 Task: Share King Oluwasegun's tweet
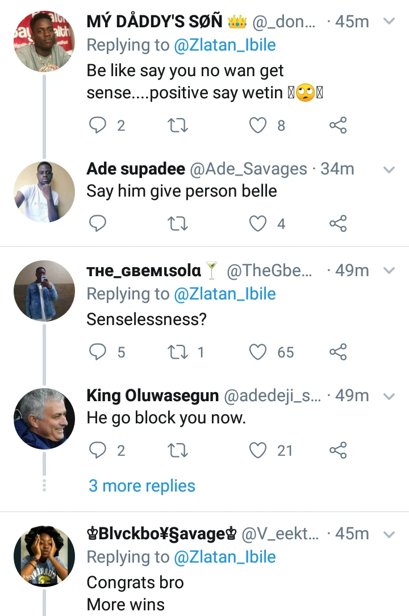pos(338,451)
